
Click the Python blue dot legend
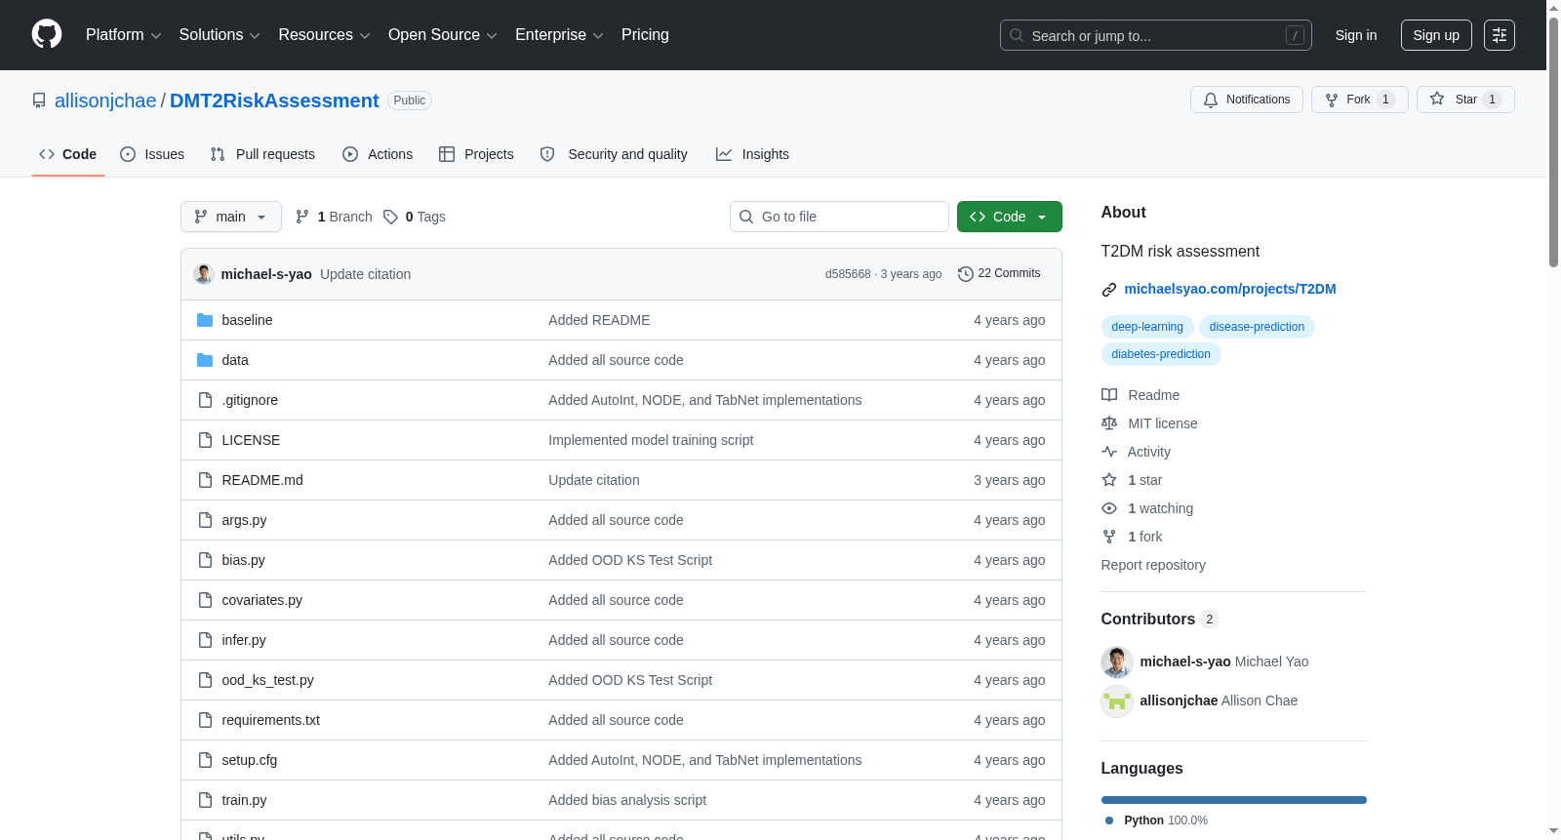click(1109, 820)
